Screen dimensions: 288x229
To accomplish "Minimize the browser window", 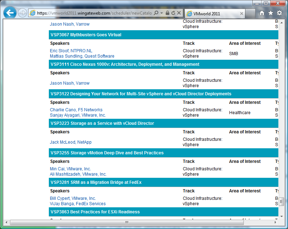I will pyautogui.click(x=257, y=4).
